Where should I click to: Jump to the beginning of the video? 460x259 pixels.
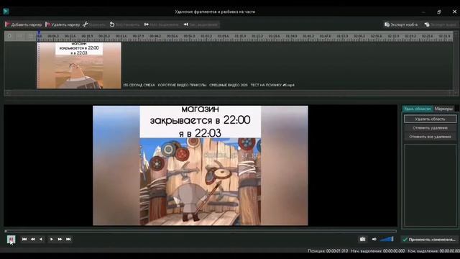(24, 240)
